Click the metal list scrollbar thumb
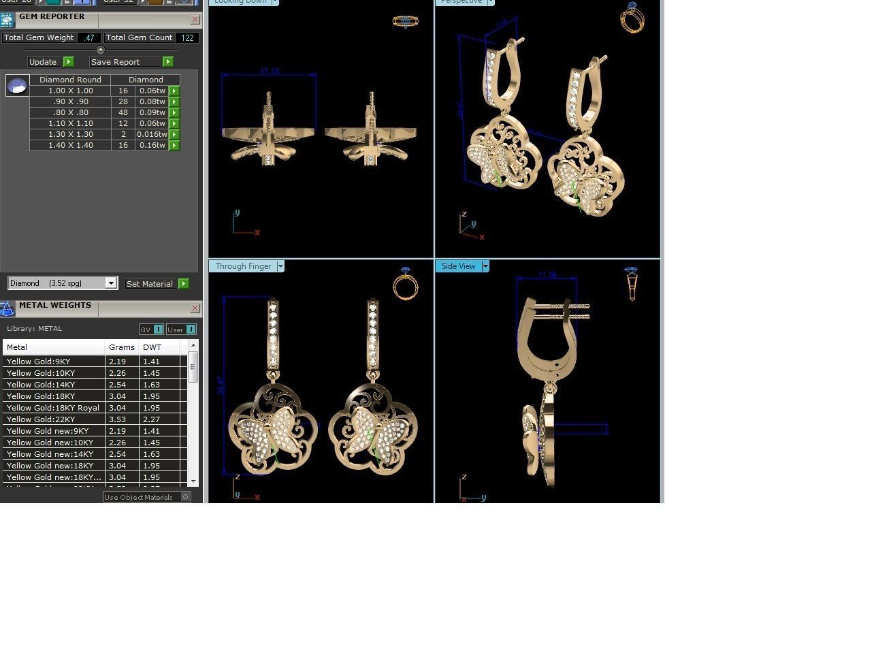This screenshot has height=655, width=874. pyautogui.click(x=193, y=367)
